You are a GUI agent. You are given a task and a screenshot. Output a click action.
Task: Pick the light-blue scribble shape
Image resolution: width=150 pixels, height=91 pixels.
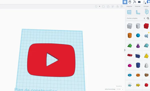pos(146,36)
